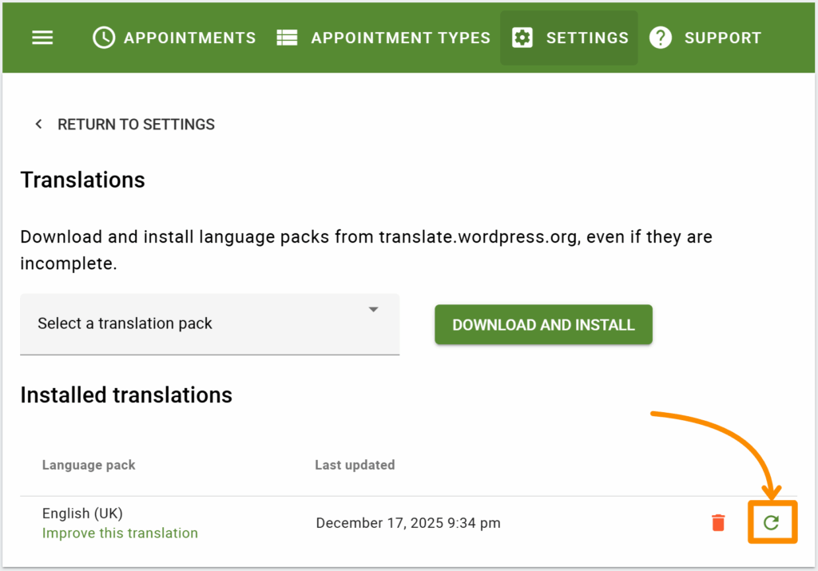Click the dropdown arrow on the translation pack selector
Screen dimensions: 818x571
[x=373, y=311]
